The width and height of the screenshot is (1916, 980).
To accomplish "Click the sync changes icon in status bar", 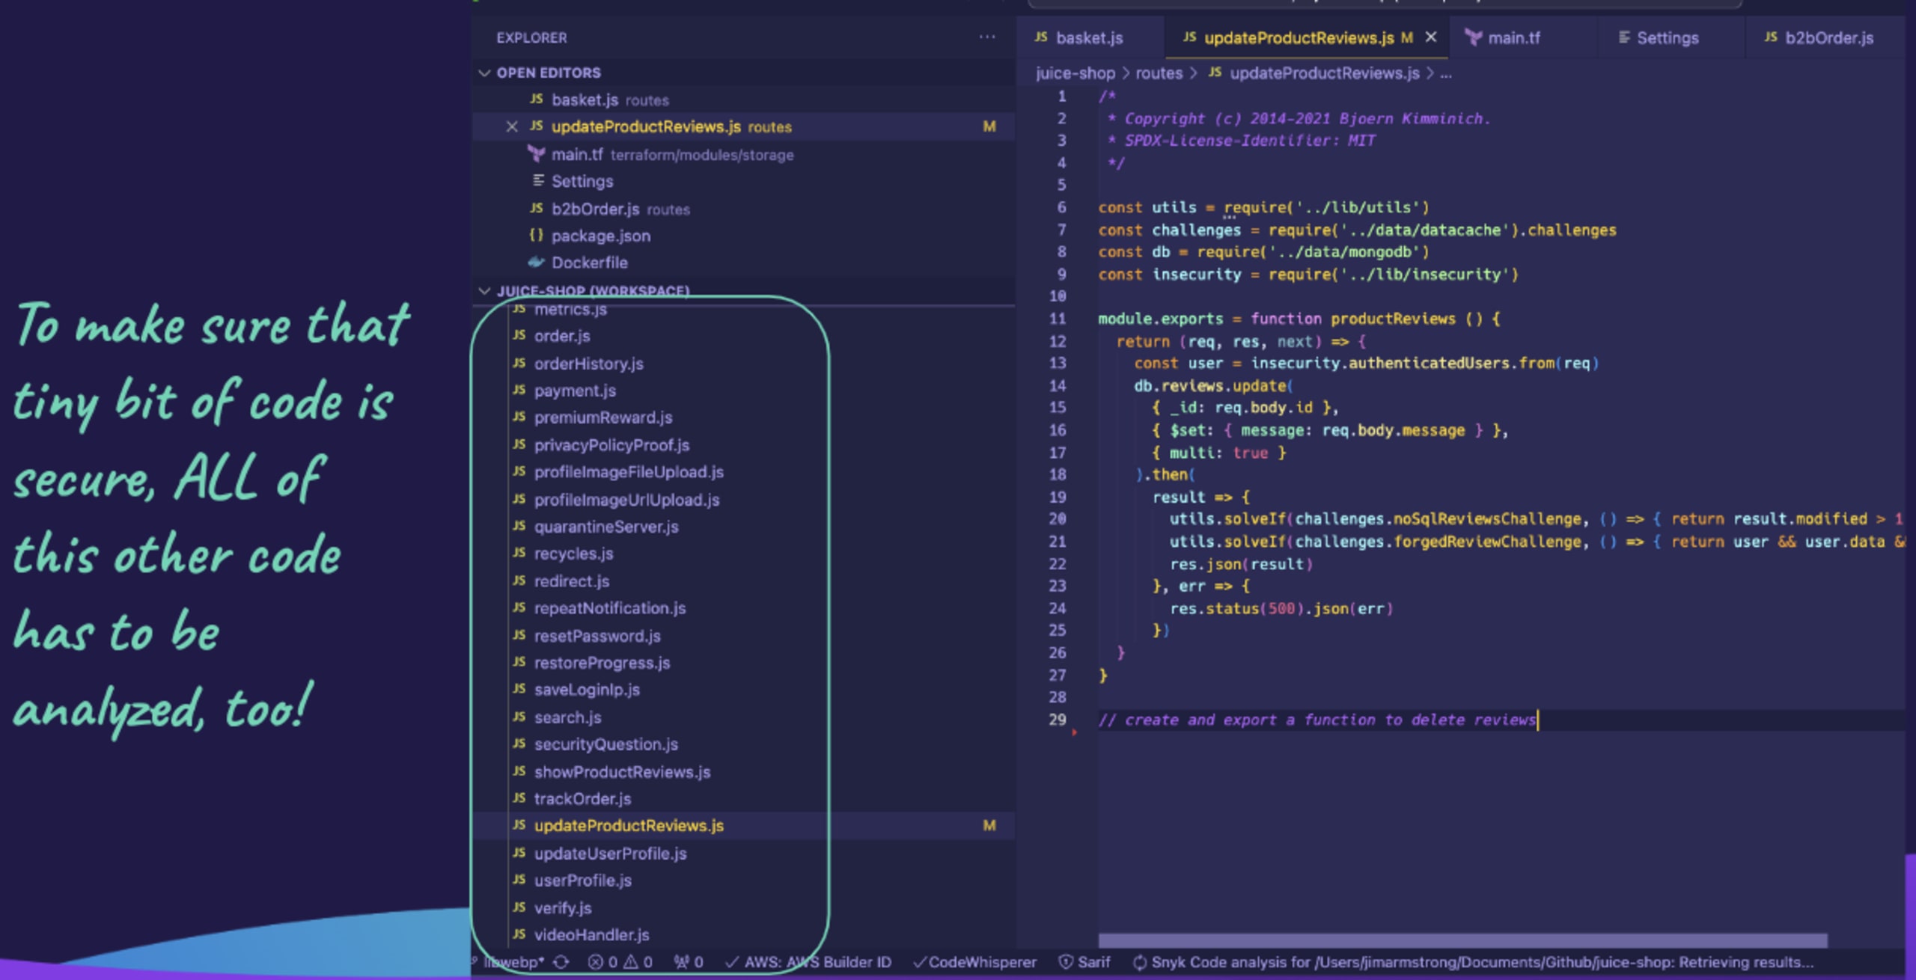I will pos(561,962).
